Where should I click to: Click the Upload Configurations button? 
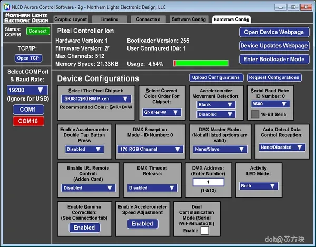tap(216, 77)
